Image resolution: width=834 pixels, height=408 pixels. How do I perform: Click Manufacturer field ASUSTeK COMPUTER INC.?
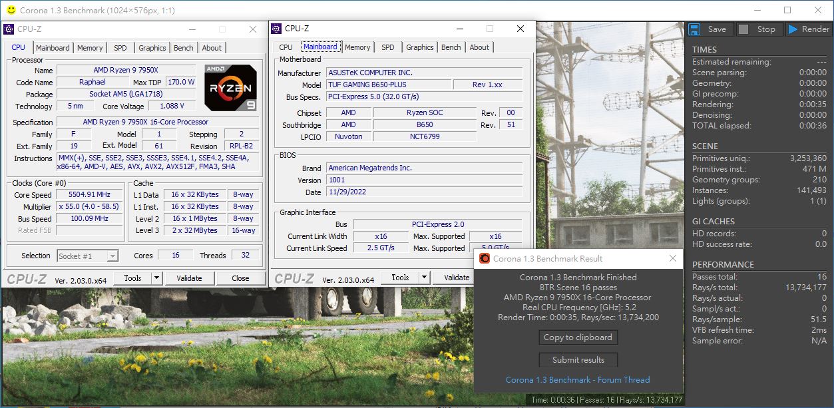pyautogui.click(x=424, y=73)
